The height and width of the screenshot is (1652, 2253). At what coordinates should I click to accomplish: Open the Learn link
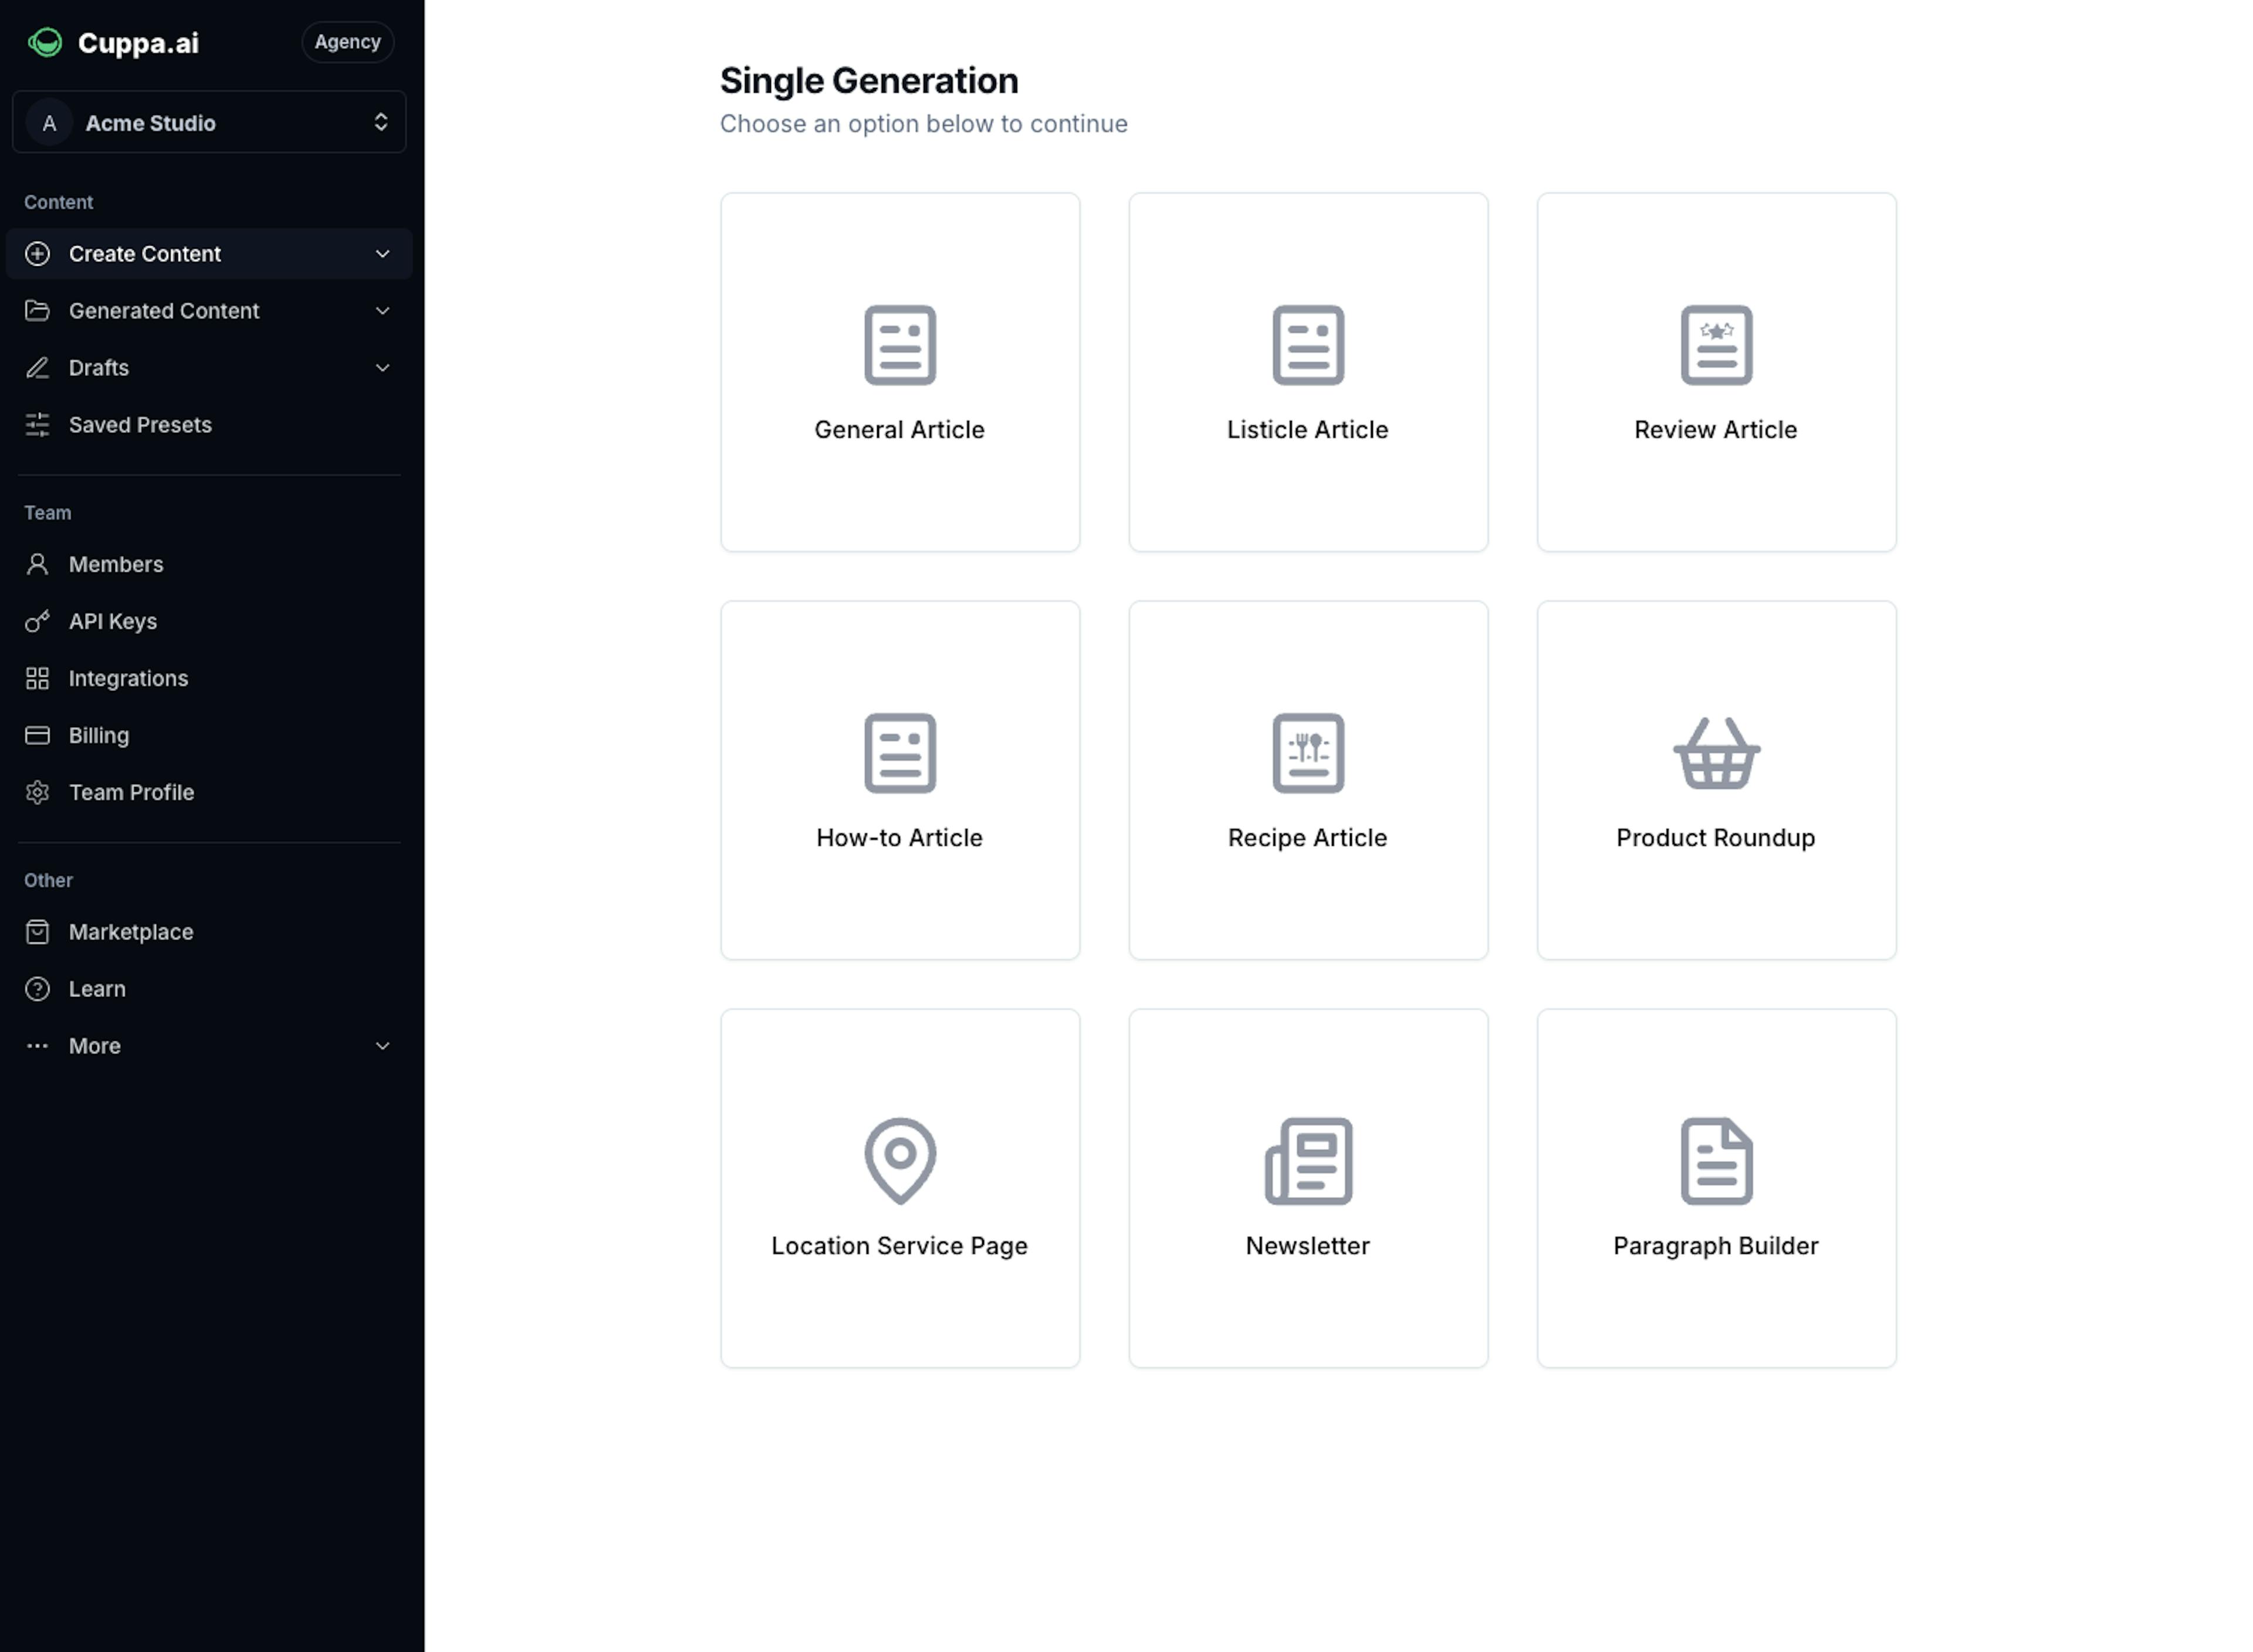[x=209, y=989]
